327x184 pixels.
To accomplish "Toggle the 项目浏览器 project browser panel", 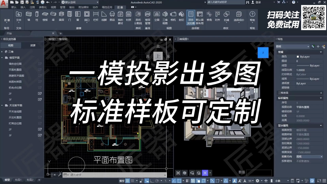I will (191, 18).
